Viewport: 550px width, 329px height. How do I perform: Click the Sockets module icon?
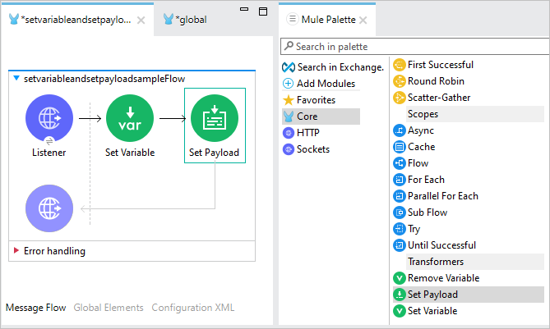point(289,149)
